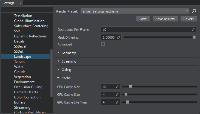Click the arrow icon in CPU Cache Size field

(117, 87)
